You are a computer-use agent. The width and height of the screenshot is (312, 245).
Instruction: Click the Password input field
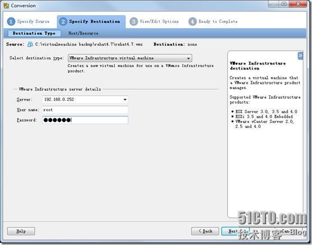pos(85,120)
